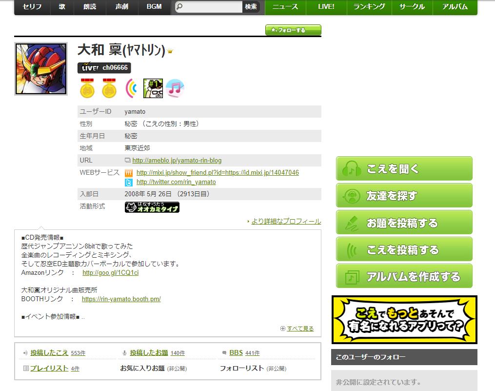Click the こえを聞く green button
495x391 pixels.
pos(404,168)
